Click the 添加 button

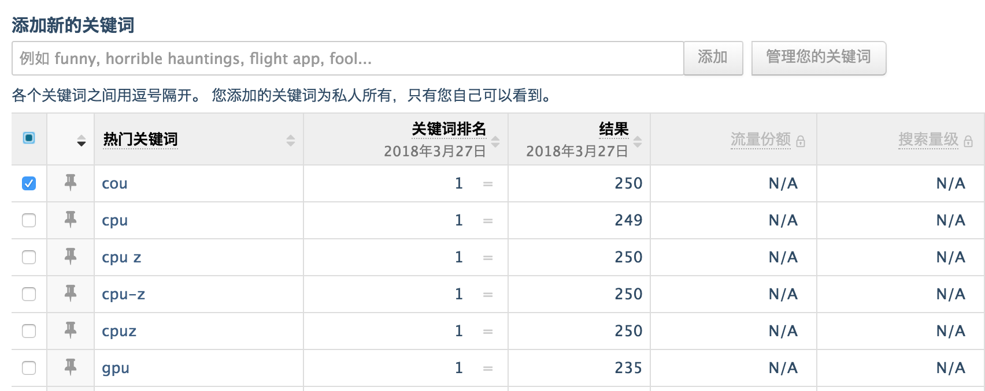click(x=713, y=58)
